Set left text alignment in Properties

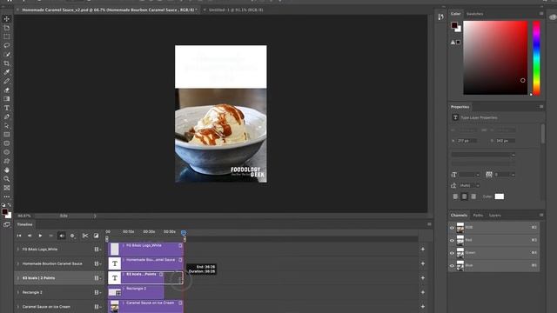(455, 196)
